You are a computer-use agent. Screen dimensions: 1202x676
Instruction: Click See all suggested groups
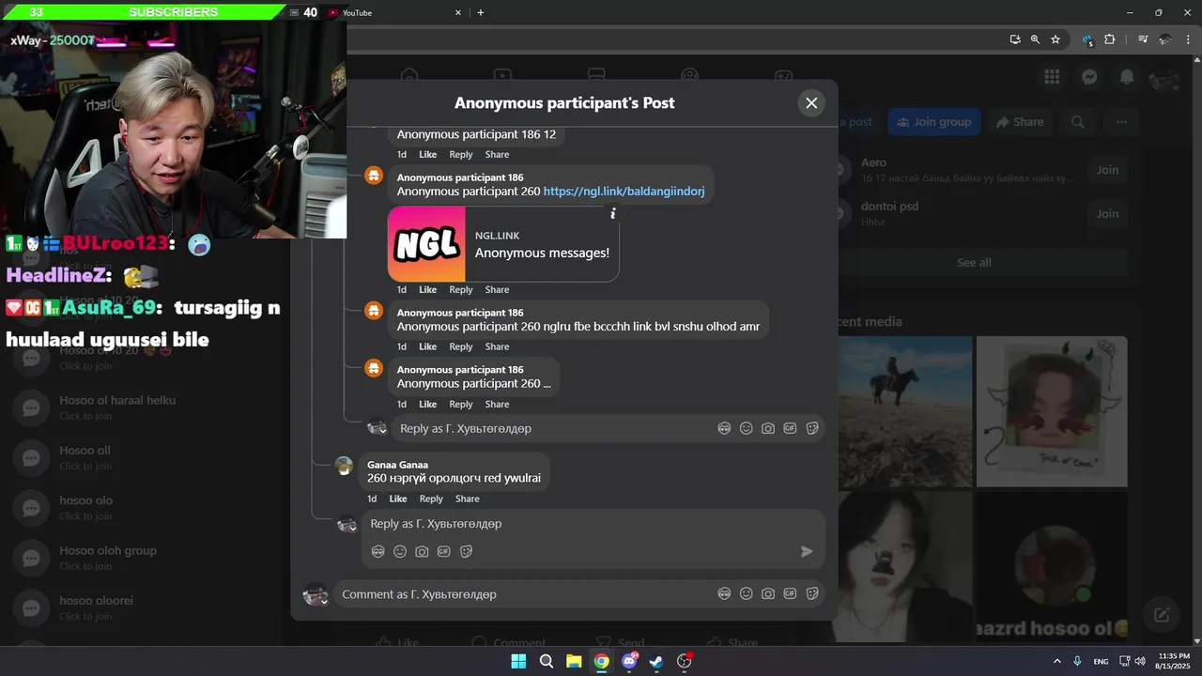tap(973, 263)
